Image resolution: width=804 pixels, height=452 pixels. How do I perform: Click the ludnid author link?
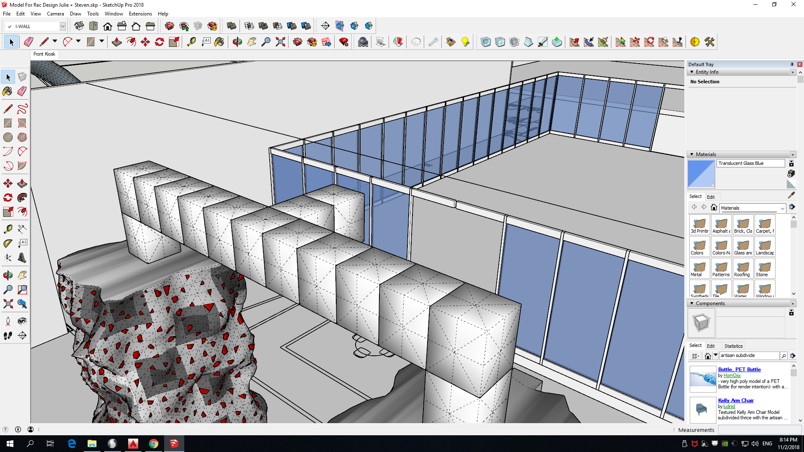tap(729, 406)
